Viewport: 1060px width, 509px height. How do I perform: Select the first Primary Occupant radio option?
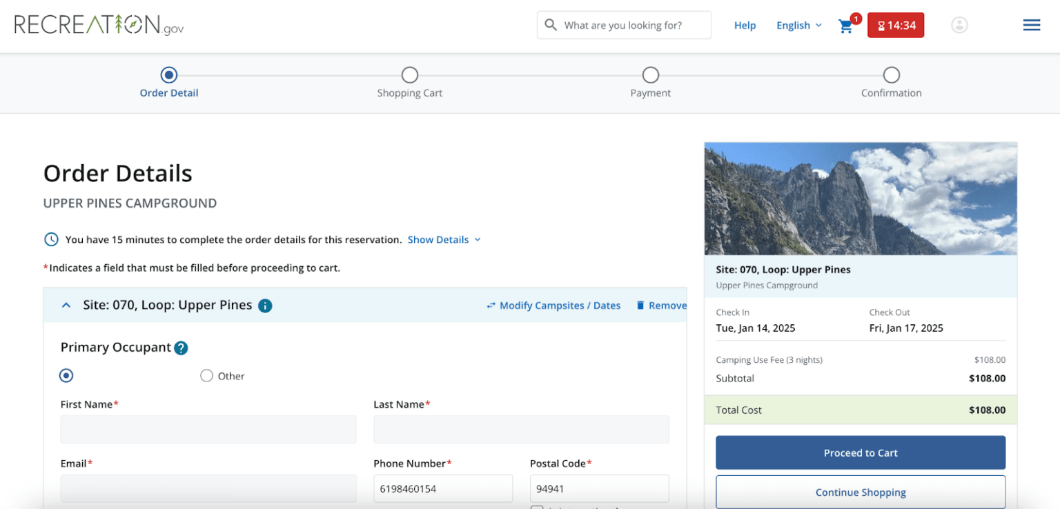[66, 376]
